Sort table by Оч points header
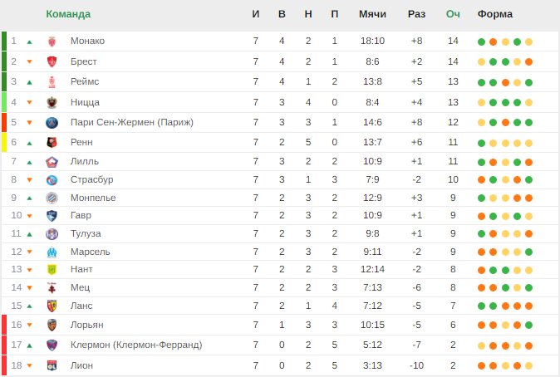 point(453,14)
